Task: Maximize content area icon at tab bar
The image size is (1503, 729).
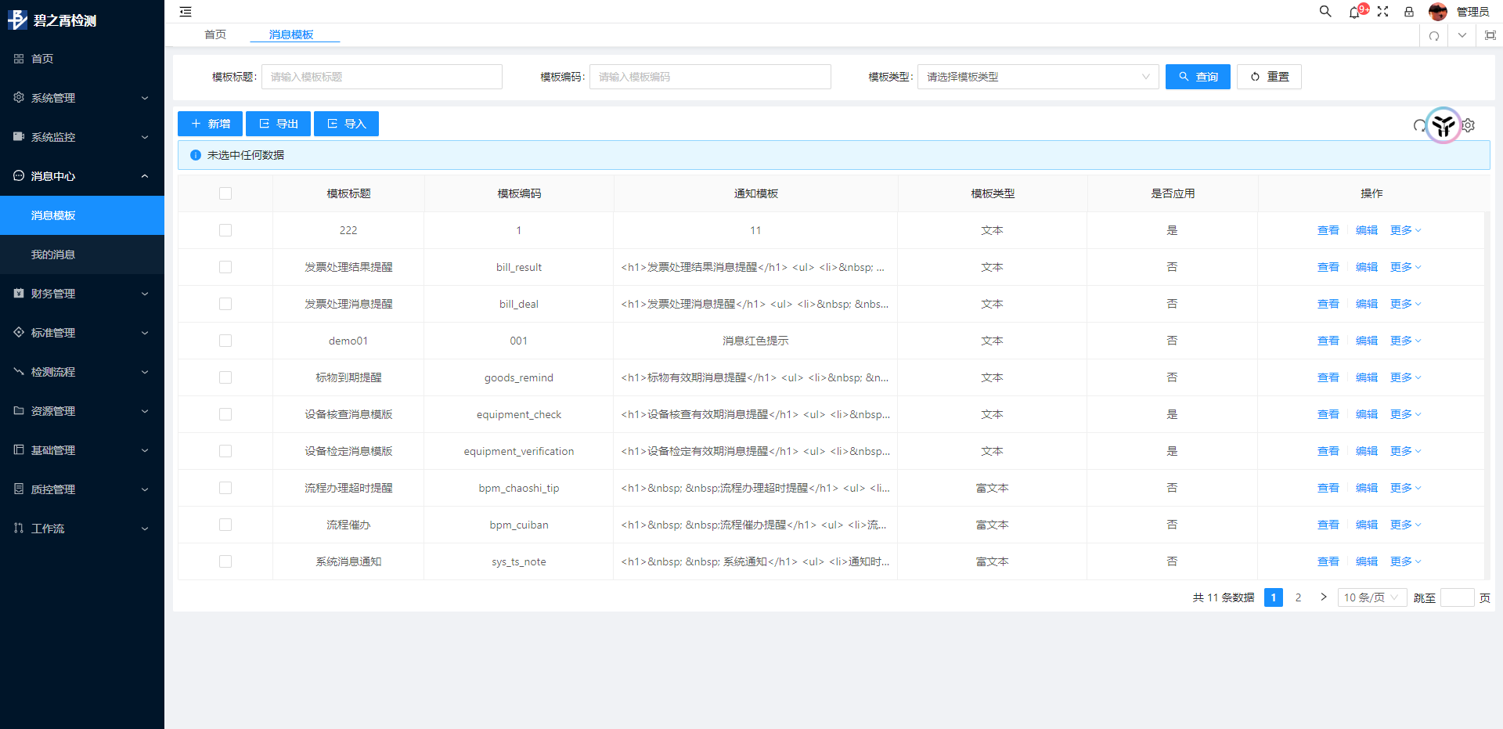Action: tap(1490, 35)
